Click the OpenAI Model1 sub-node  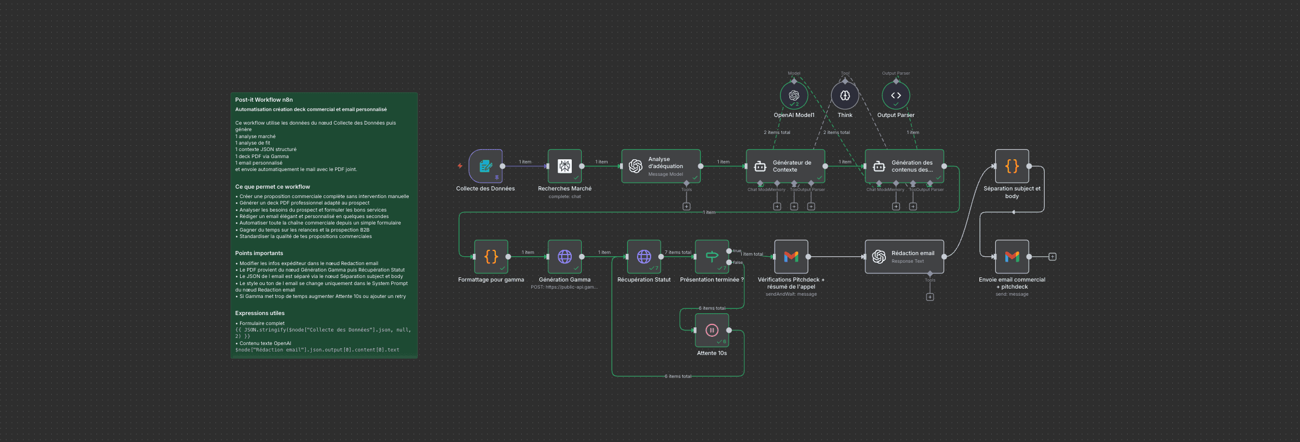[794, 96]
